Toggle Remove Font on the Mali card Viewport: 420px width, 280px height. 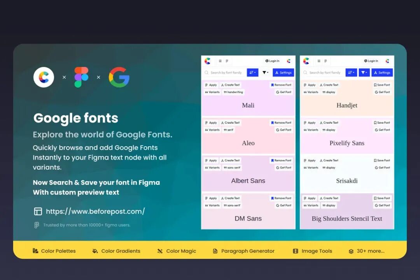point(281,85)
